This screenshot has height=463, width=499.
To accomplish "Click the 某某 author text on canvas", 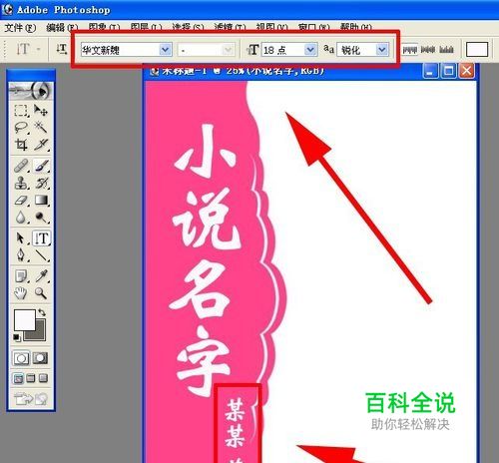I will click(236, 424).
